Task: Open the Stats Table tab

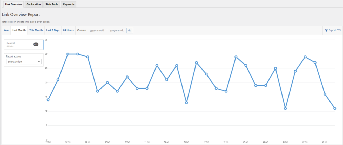Action: tap(52, 4)
